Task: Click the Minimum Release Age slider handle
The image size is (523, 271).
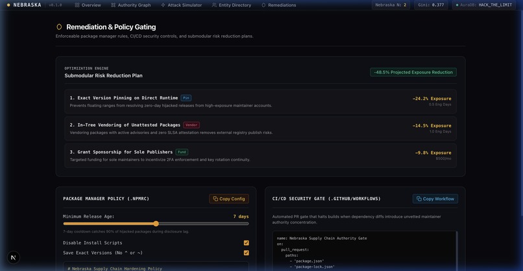Action: click(x=156, y=224)
